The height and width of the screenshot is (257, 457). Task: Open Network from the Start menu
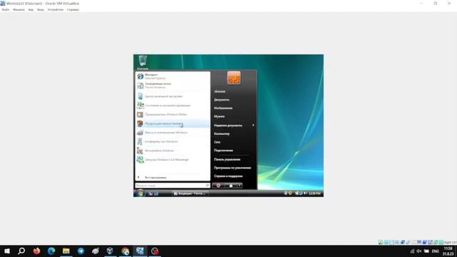click(x=217, y=142)
